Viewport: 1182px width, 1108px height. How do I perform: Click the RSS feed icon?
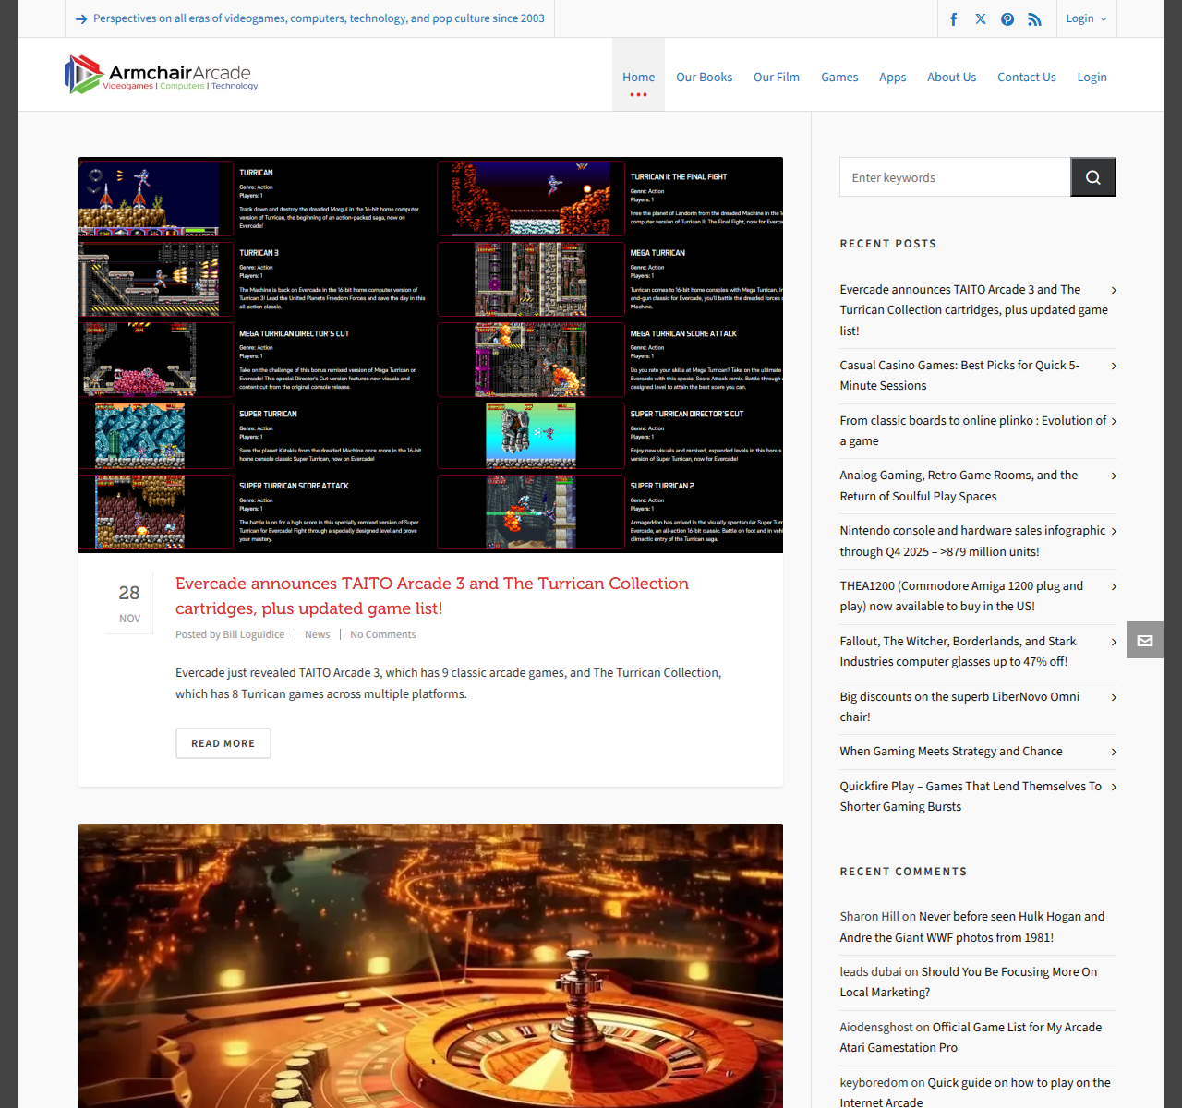pos(1034,19)
